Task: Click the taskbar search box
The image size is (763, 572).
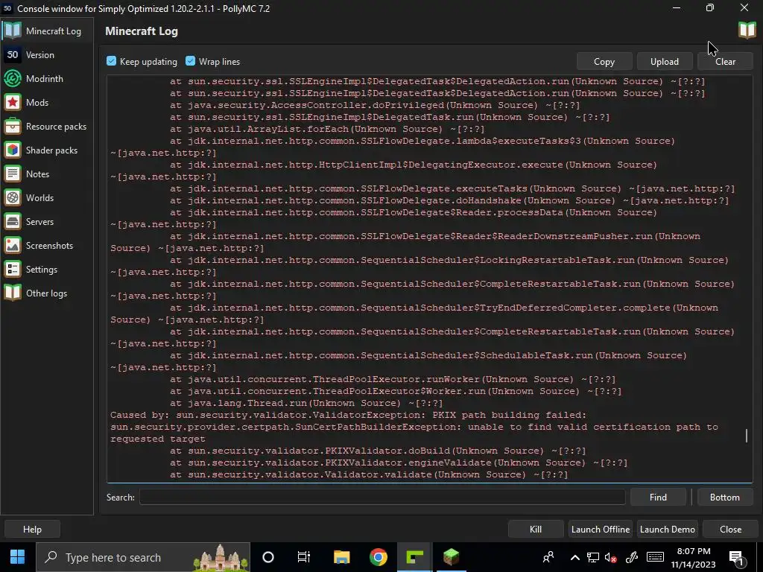Action: pyautogui.click(x=144, y=557)
